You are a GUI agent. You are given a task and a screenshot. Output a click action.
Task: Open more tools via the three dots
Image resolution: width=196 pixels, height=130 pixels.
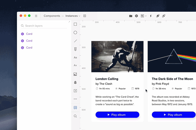pyautogui.click(x=75, y=99)
